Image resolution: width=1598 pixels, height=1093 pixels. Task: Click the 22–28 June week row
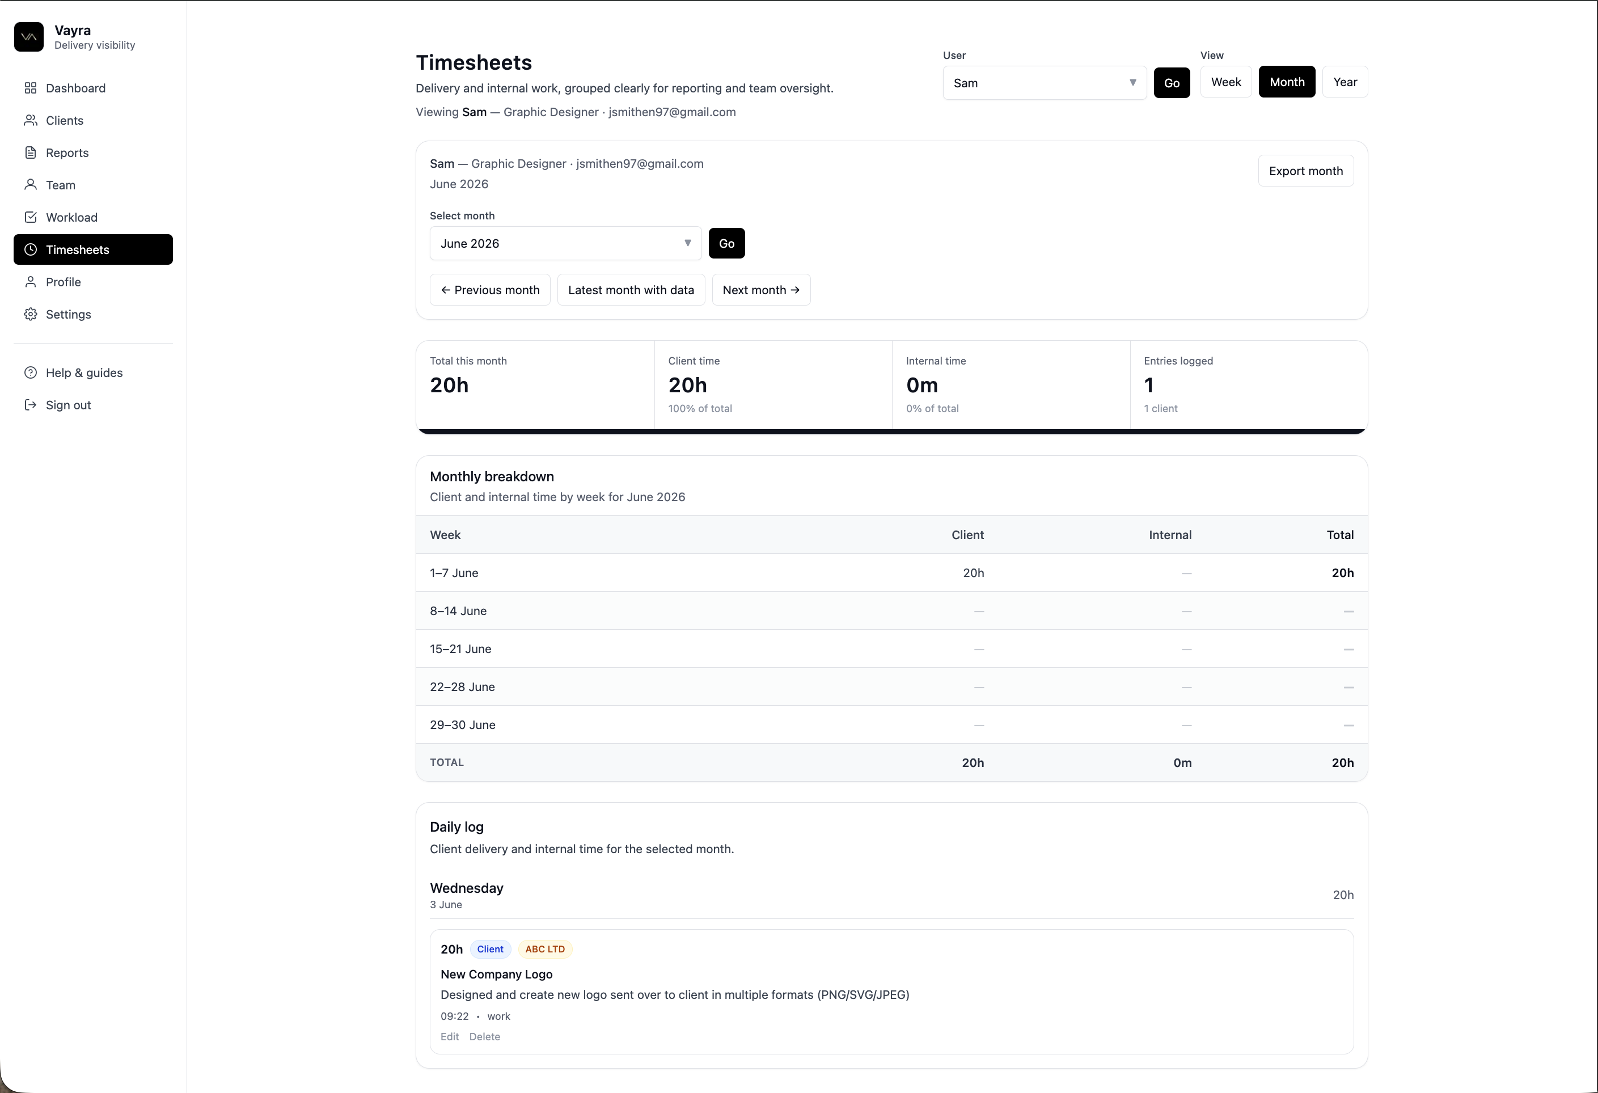(891, 687)
